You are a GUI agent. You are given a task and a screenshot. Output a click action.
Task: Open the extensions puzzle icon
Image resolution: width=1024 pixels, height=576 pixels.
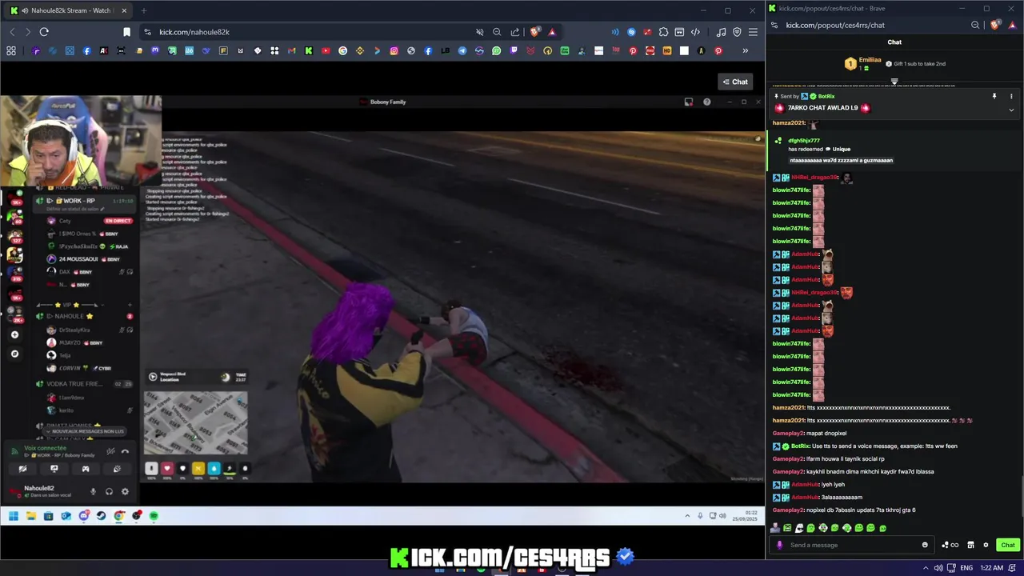663,32
